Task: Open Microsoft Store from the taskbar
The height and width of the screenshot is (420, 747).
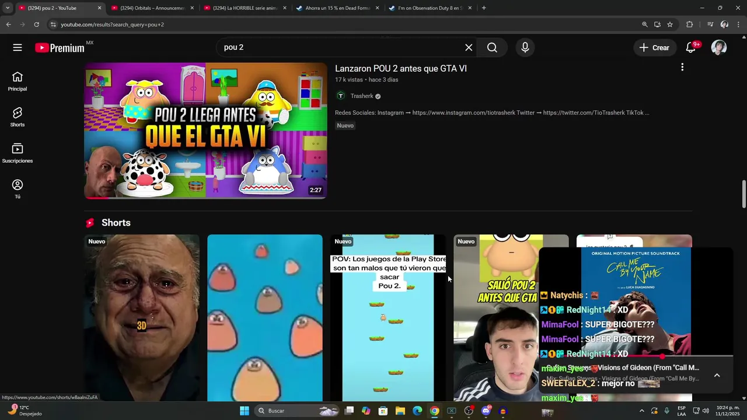Action: tap(383, 411)
